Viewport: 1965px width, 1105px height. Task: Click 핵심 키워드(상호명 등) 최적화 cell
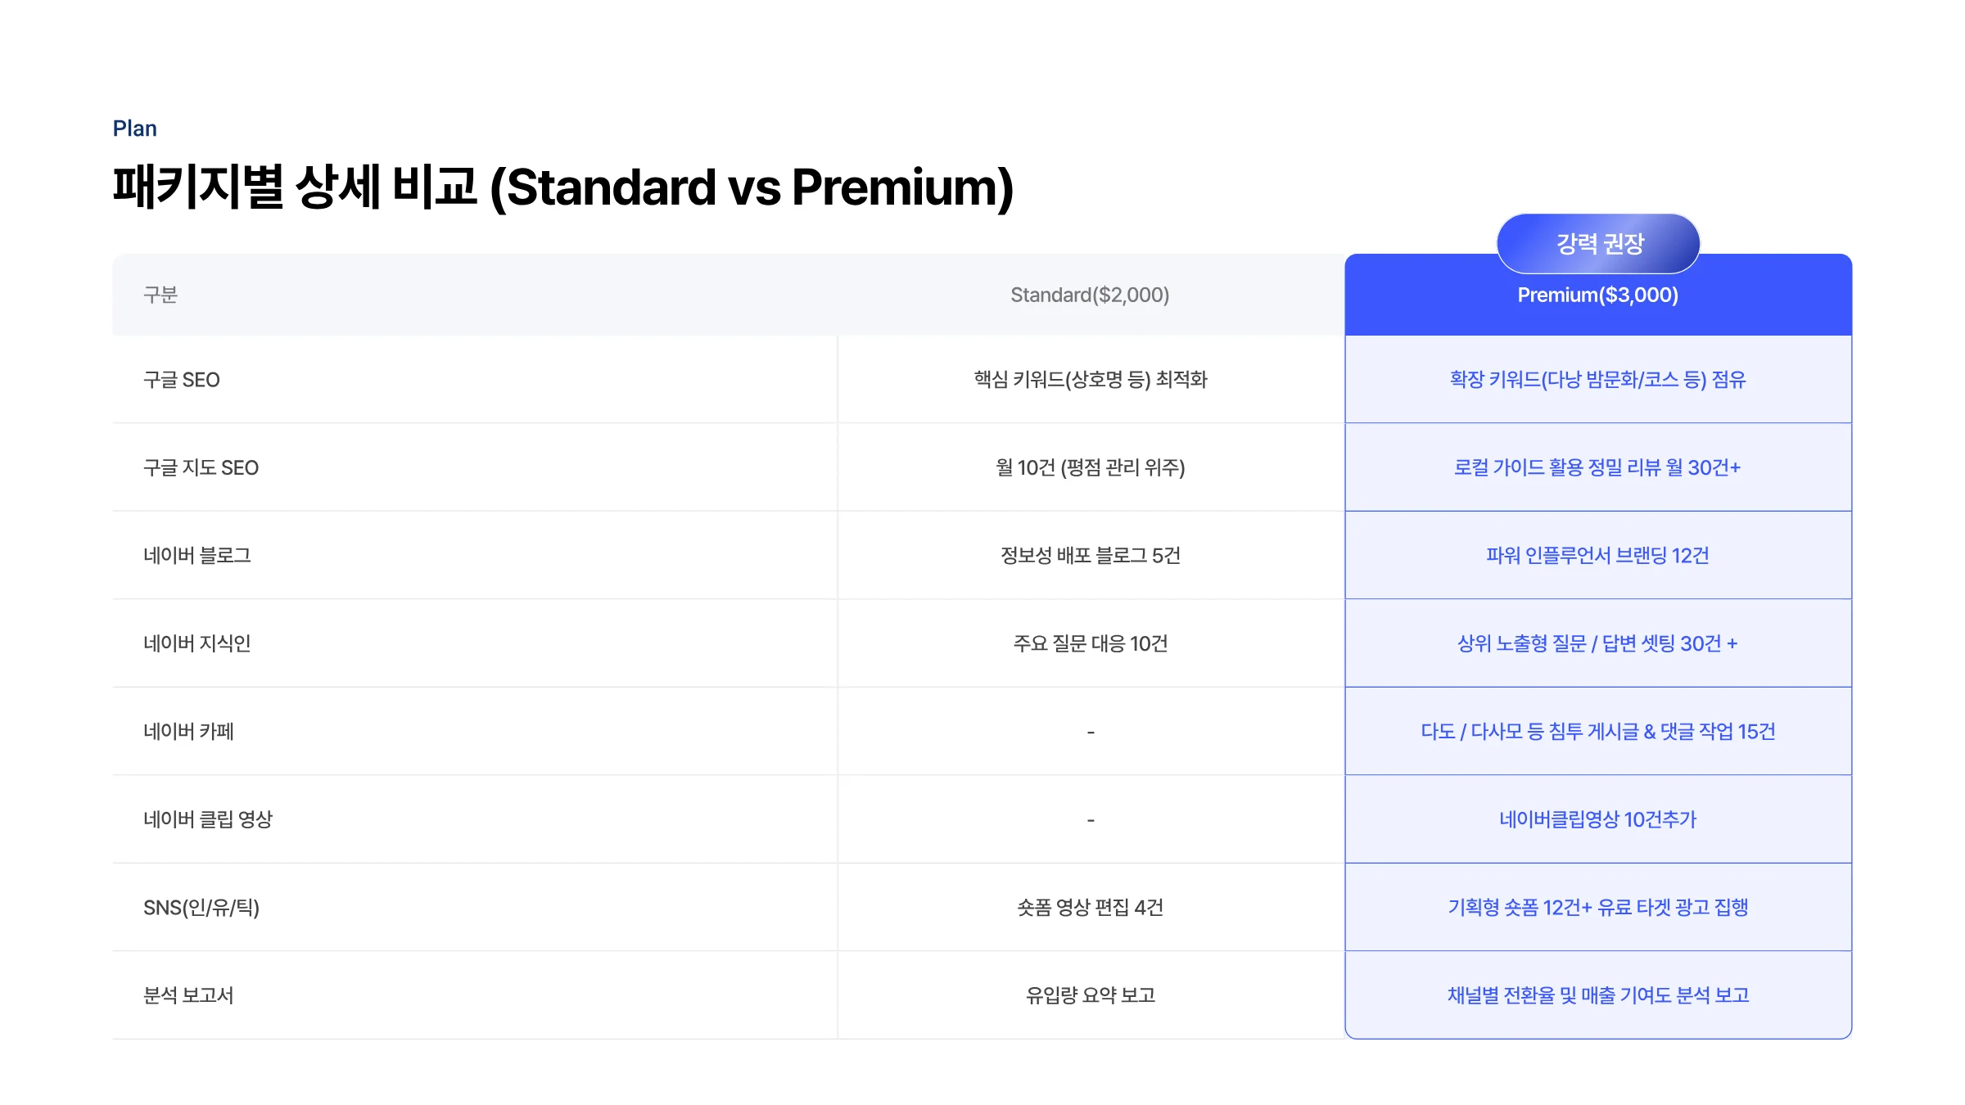1091,380
